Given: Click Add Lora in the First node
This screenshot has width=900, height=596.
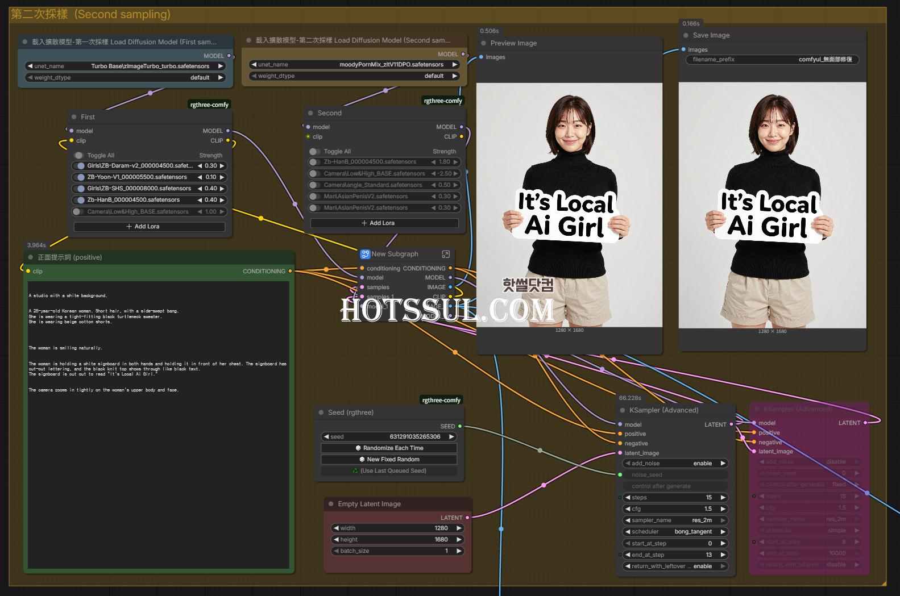Looking at the screenshot, I should [149, 227].
